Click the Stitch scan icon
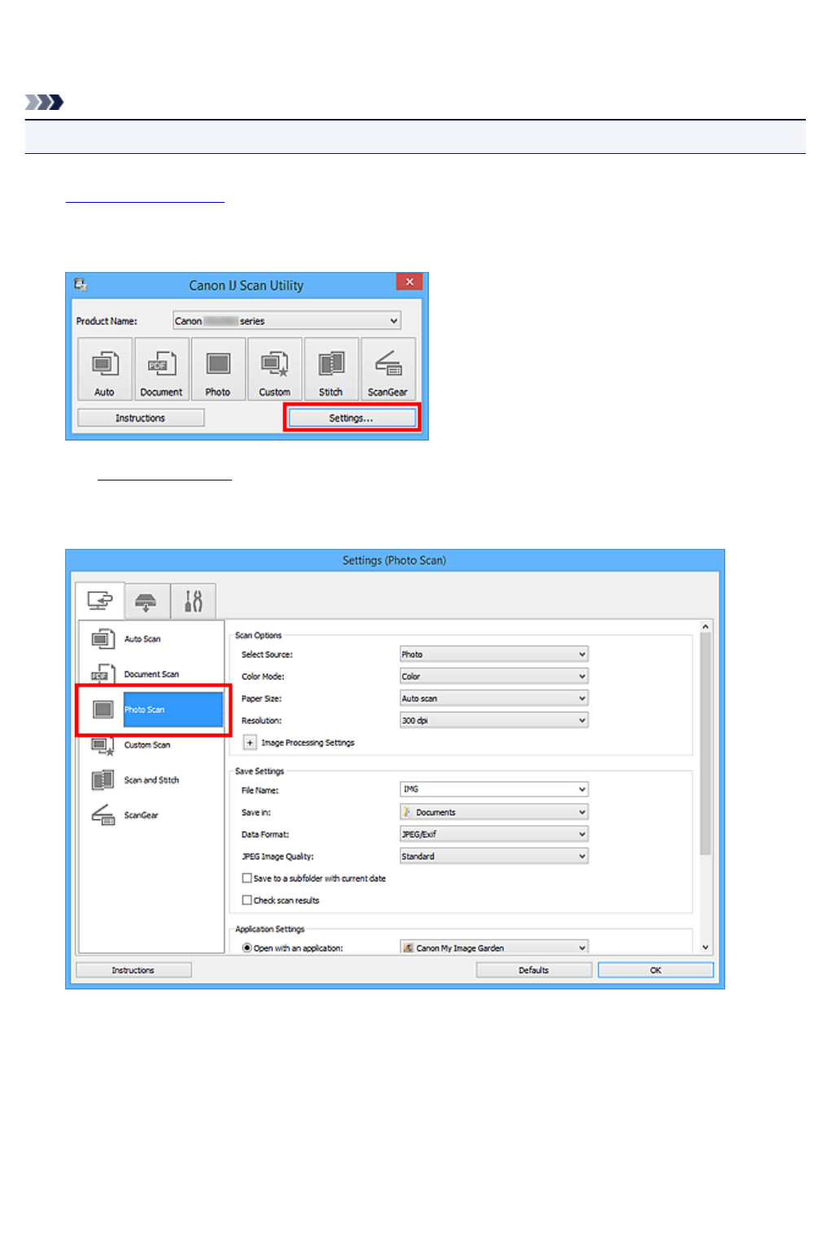Viewport: 831px width, 1233px height. click(330, 369)
